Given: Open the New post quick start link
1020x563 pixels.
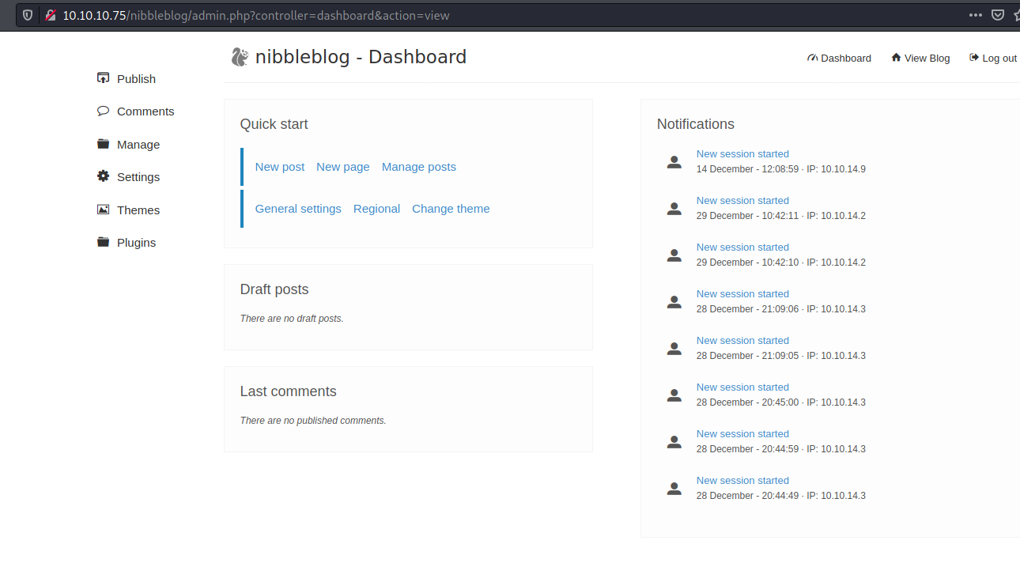Looking at the screenshot, I should [279, 167].
